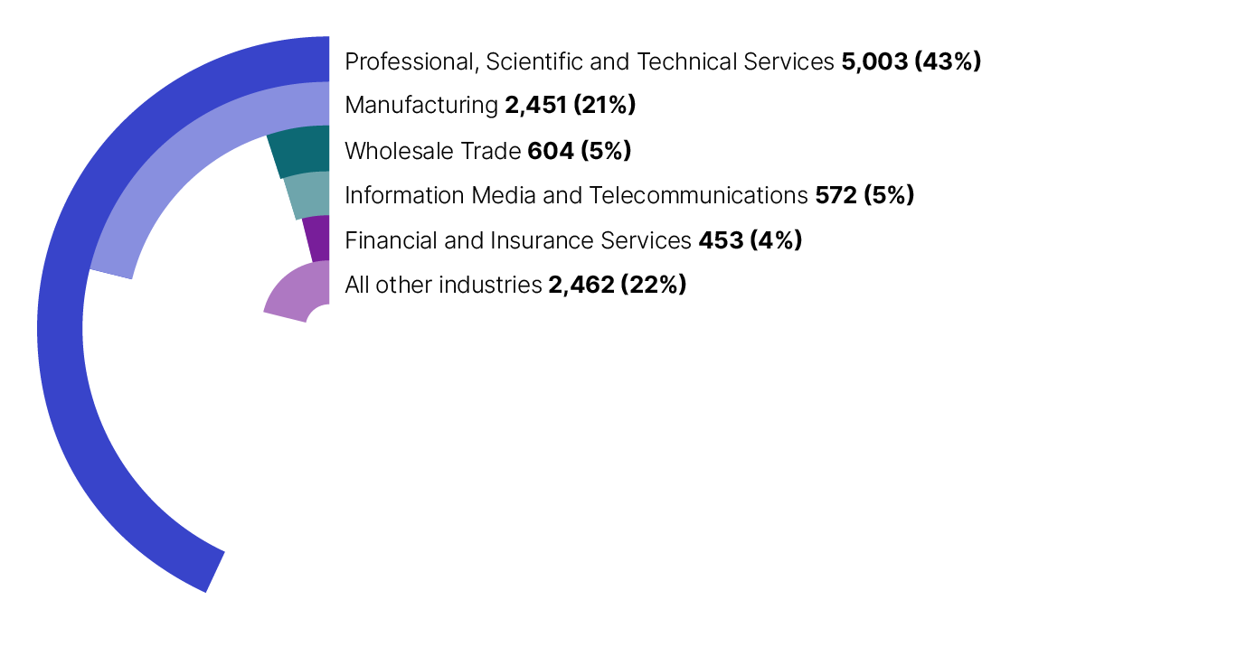The height and width of the screenshot is (656, 1246).
Task: Click the 2,462 (22%) value
Action: coord(618,285)
